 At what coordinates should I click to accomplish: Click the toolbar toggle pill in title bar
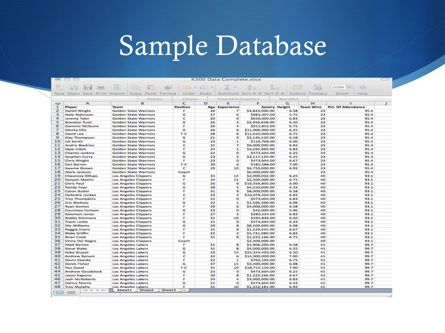[385, 80]
